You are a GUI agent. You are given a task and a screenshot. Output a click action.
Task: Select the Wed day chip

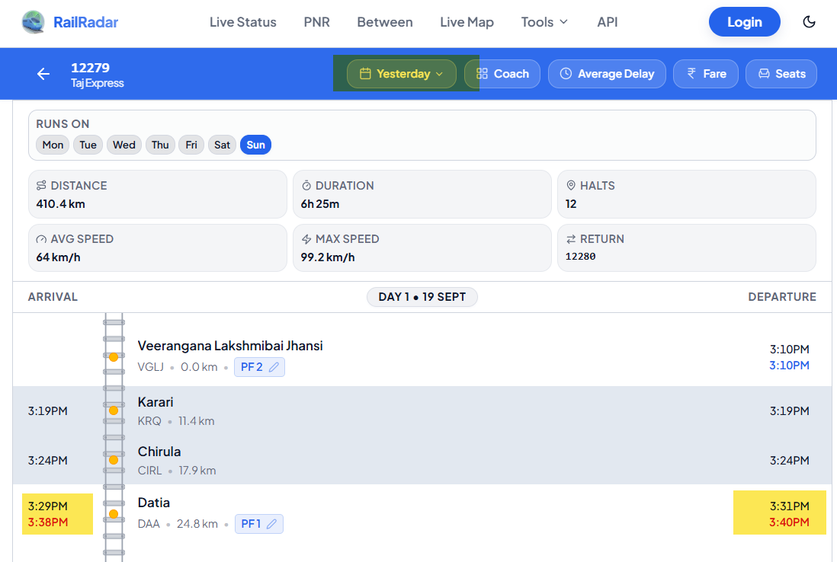(x=123, y=145)
